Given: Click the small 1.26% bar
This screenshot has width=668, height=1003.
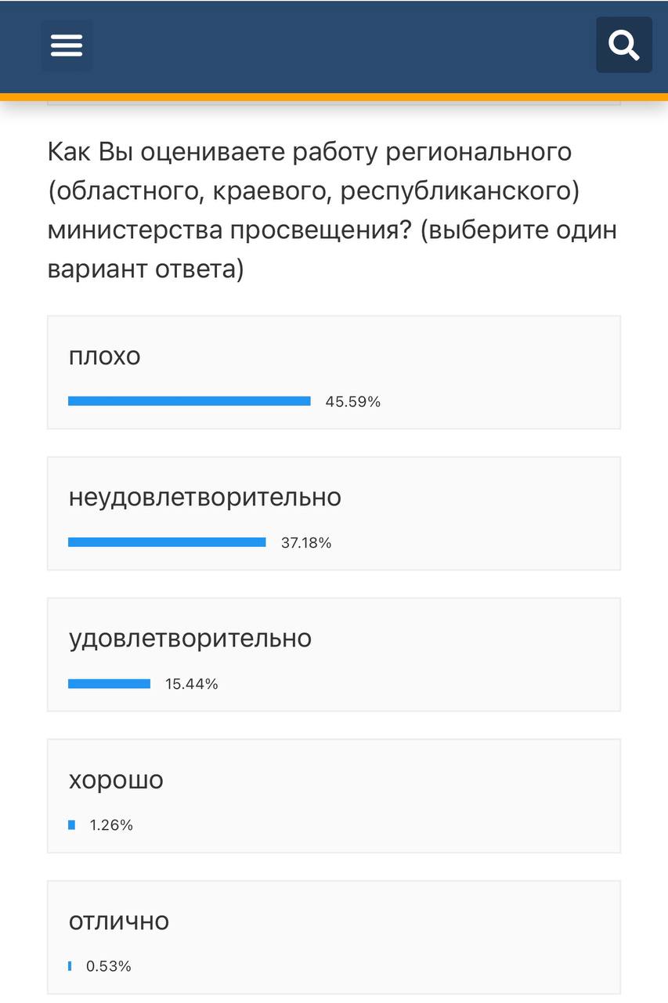Looking at the screenshot, I should tap(71, 824).
